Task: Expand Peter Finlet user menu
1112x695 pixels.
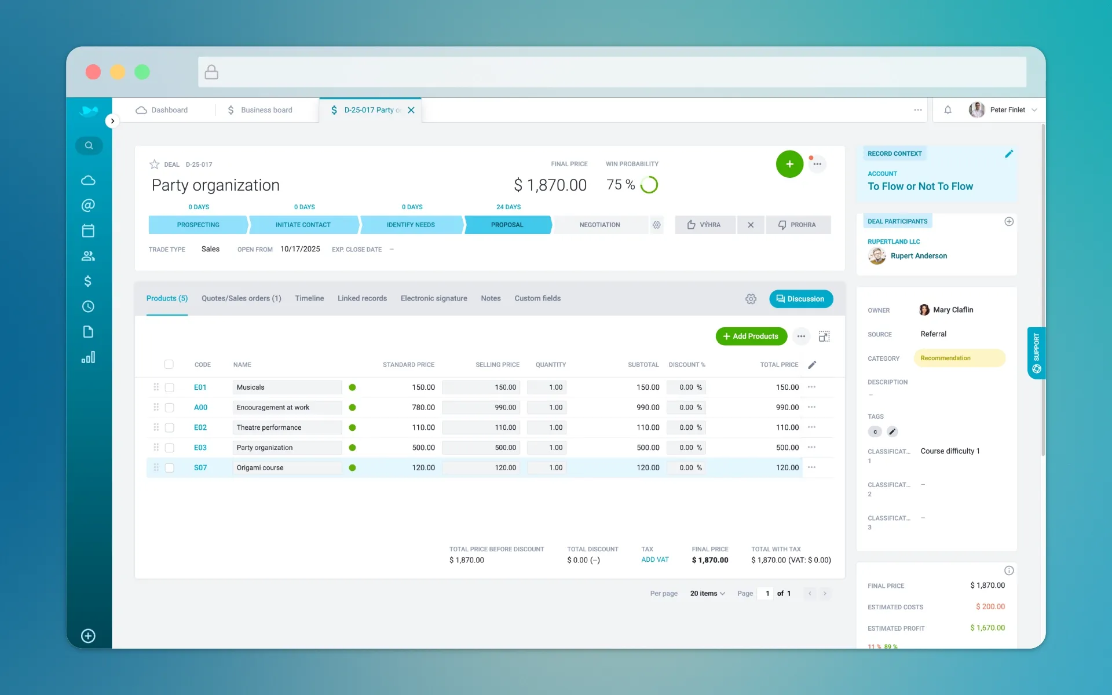Action: coord(1008,110)
